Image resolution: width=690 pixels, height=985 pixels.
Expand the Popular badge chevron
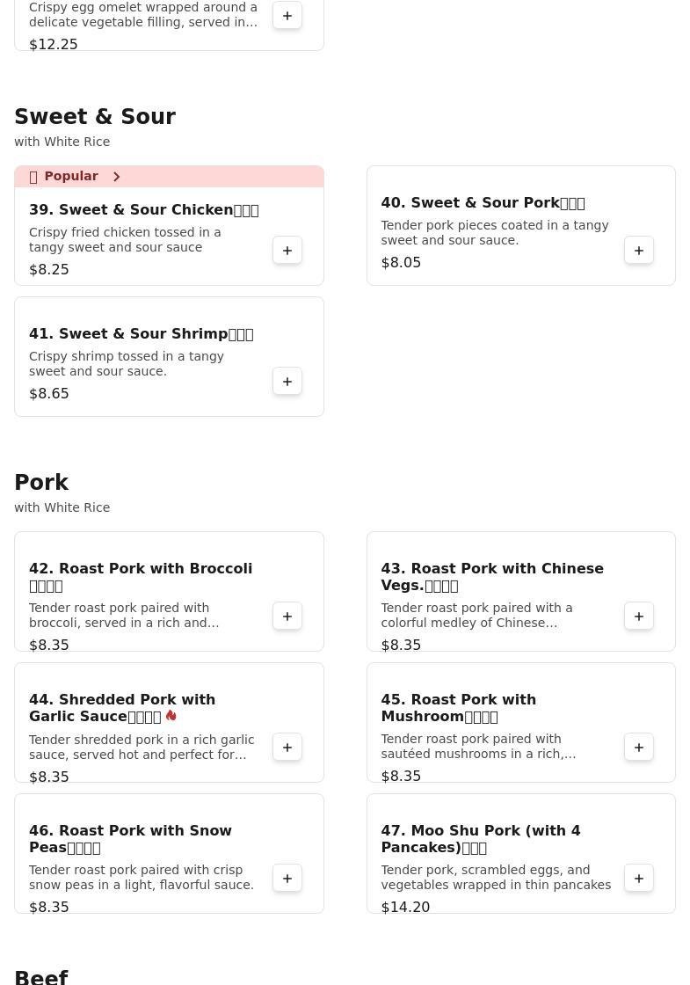click(116, 177)
